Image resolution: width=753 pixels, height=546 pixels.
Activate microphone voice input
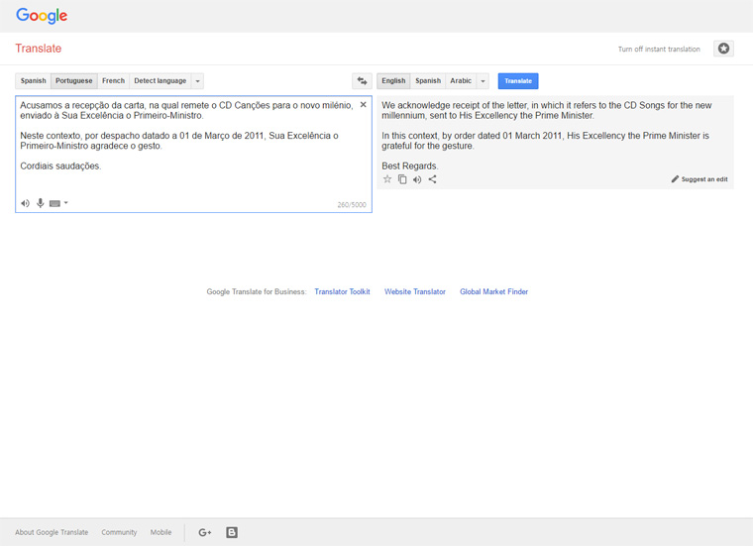tap(41, 203)
